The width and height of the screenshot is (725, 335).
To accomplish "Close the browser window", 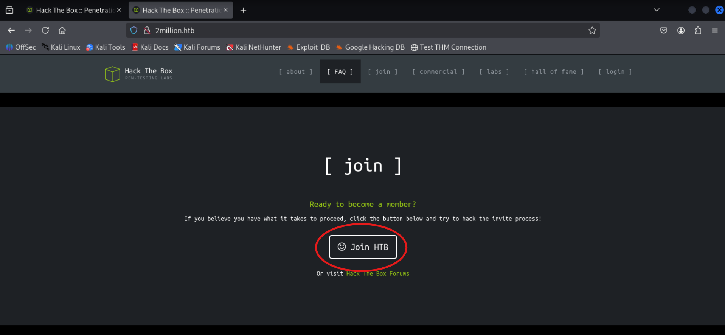I will (x=719, y=10).
